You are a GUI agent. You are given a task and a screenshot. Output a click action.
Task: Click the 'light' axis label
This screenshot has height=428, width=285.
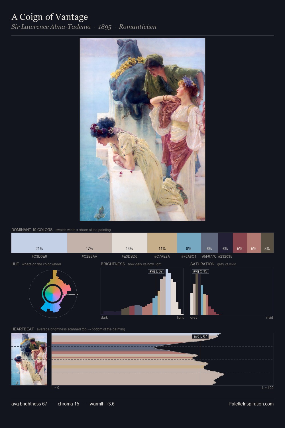pos(180,318)
